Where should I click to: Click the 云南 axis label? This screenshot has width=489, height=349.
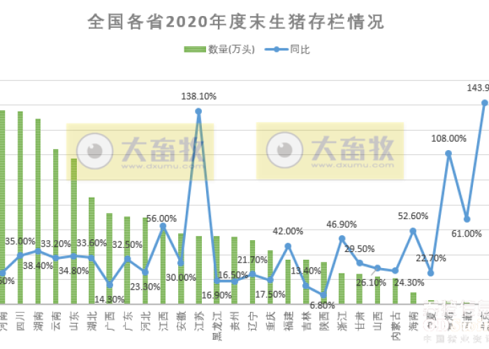coord(56,321)
